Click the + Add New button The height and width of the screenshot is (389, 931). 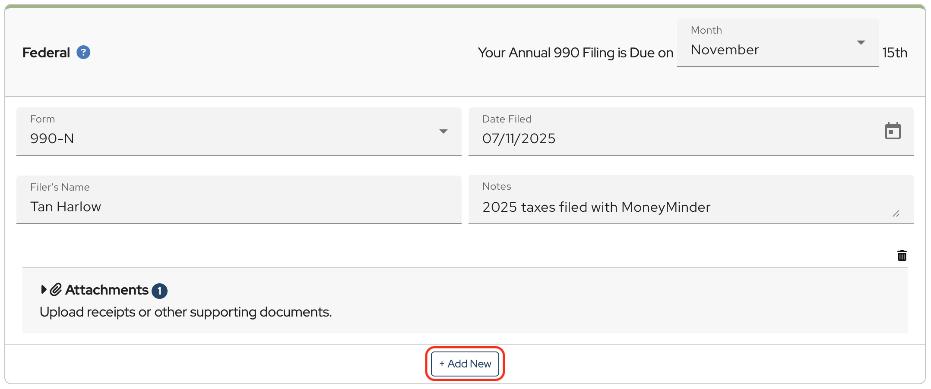465,364
